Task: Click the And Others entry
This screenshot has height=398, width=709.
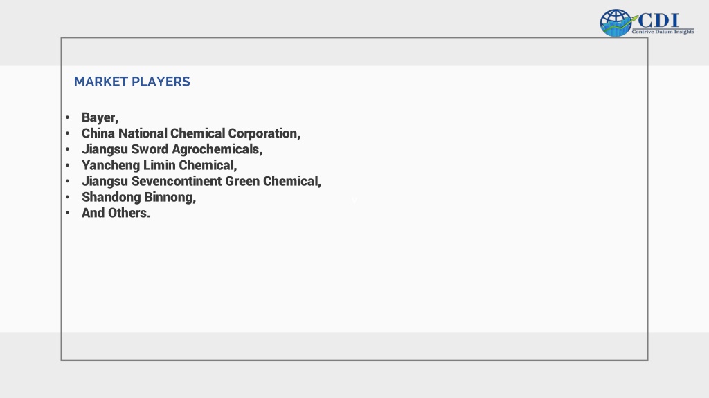Action: pyautogui.click(x=116, y=213)
